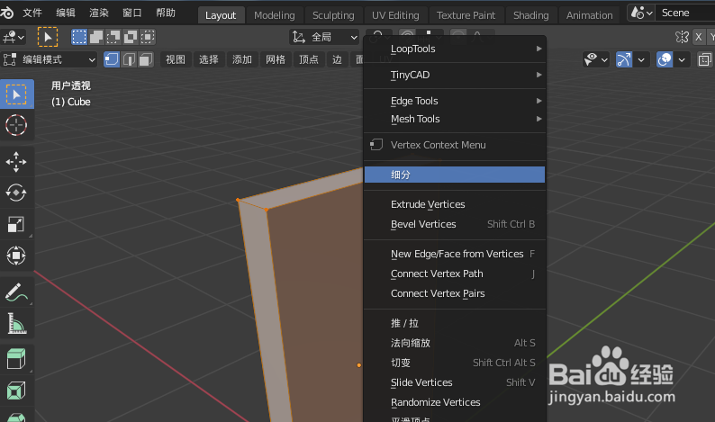Open the 视图 header menu
The image size is (715, 422).
point(176,59)
